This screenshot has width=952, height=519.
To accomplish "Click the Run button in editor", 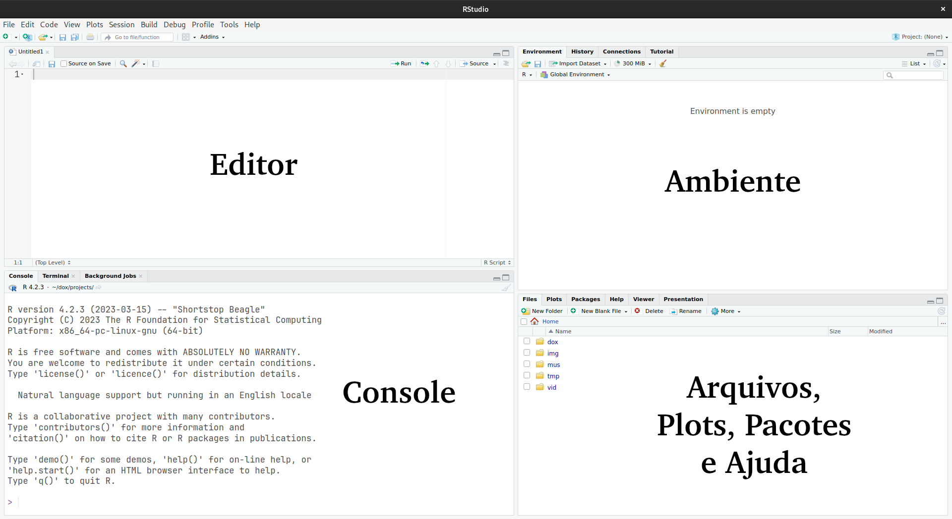I will [x=401, y=63].
